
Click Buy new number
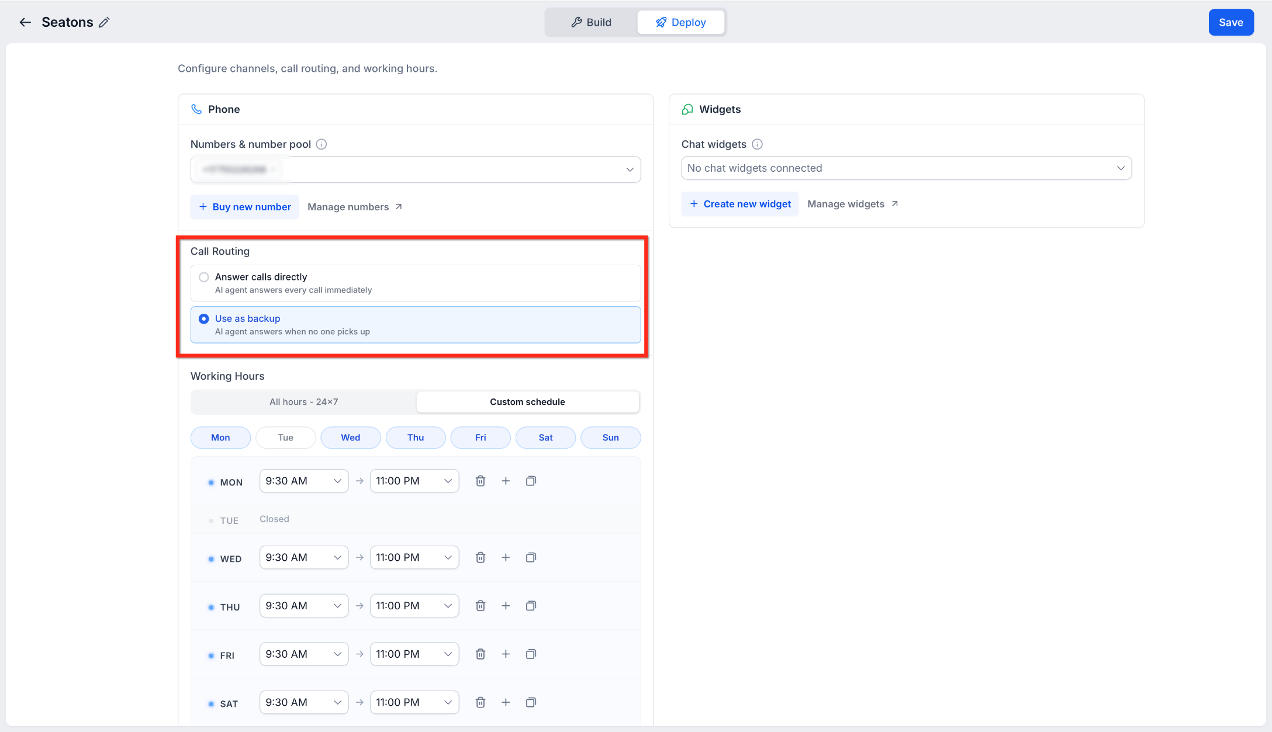(245, 207)
